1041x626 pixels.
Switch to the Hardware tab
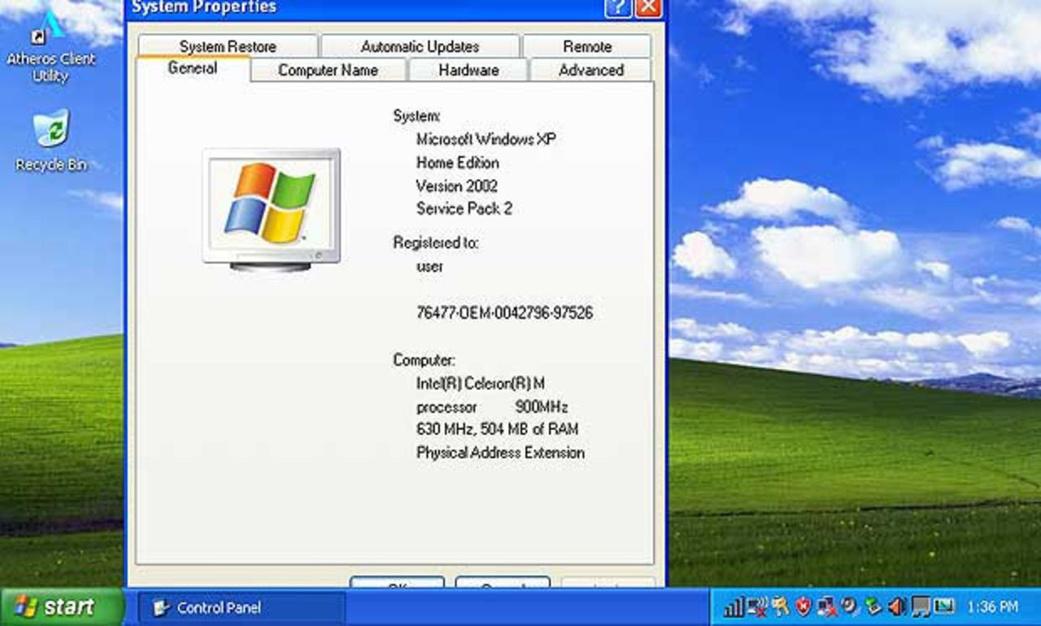click(468, 70)
